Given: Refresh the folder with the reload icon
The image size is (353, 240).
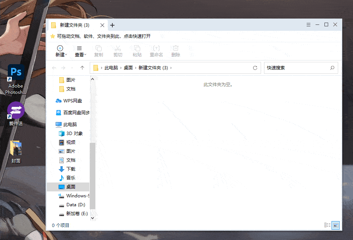Looking at the screenshot, I should coord(255,68).
